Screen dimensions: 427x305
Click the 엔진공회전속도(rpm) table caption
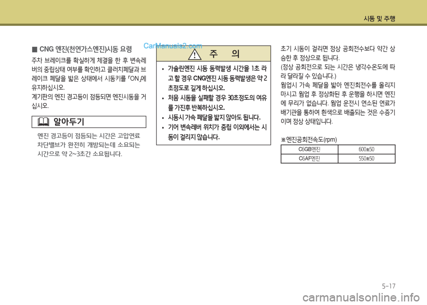tap(311, 140)
